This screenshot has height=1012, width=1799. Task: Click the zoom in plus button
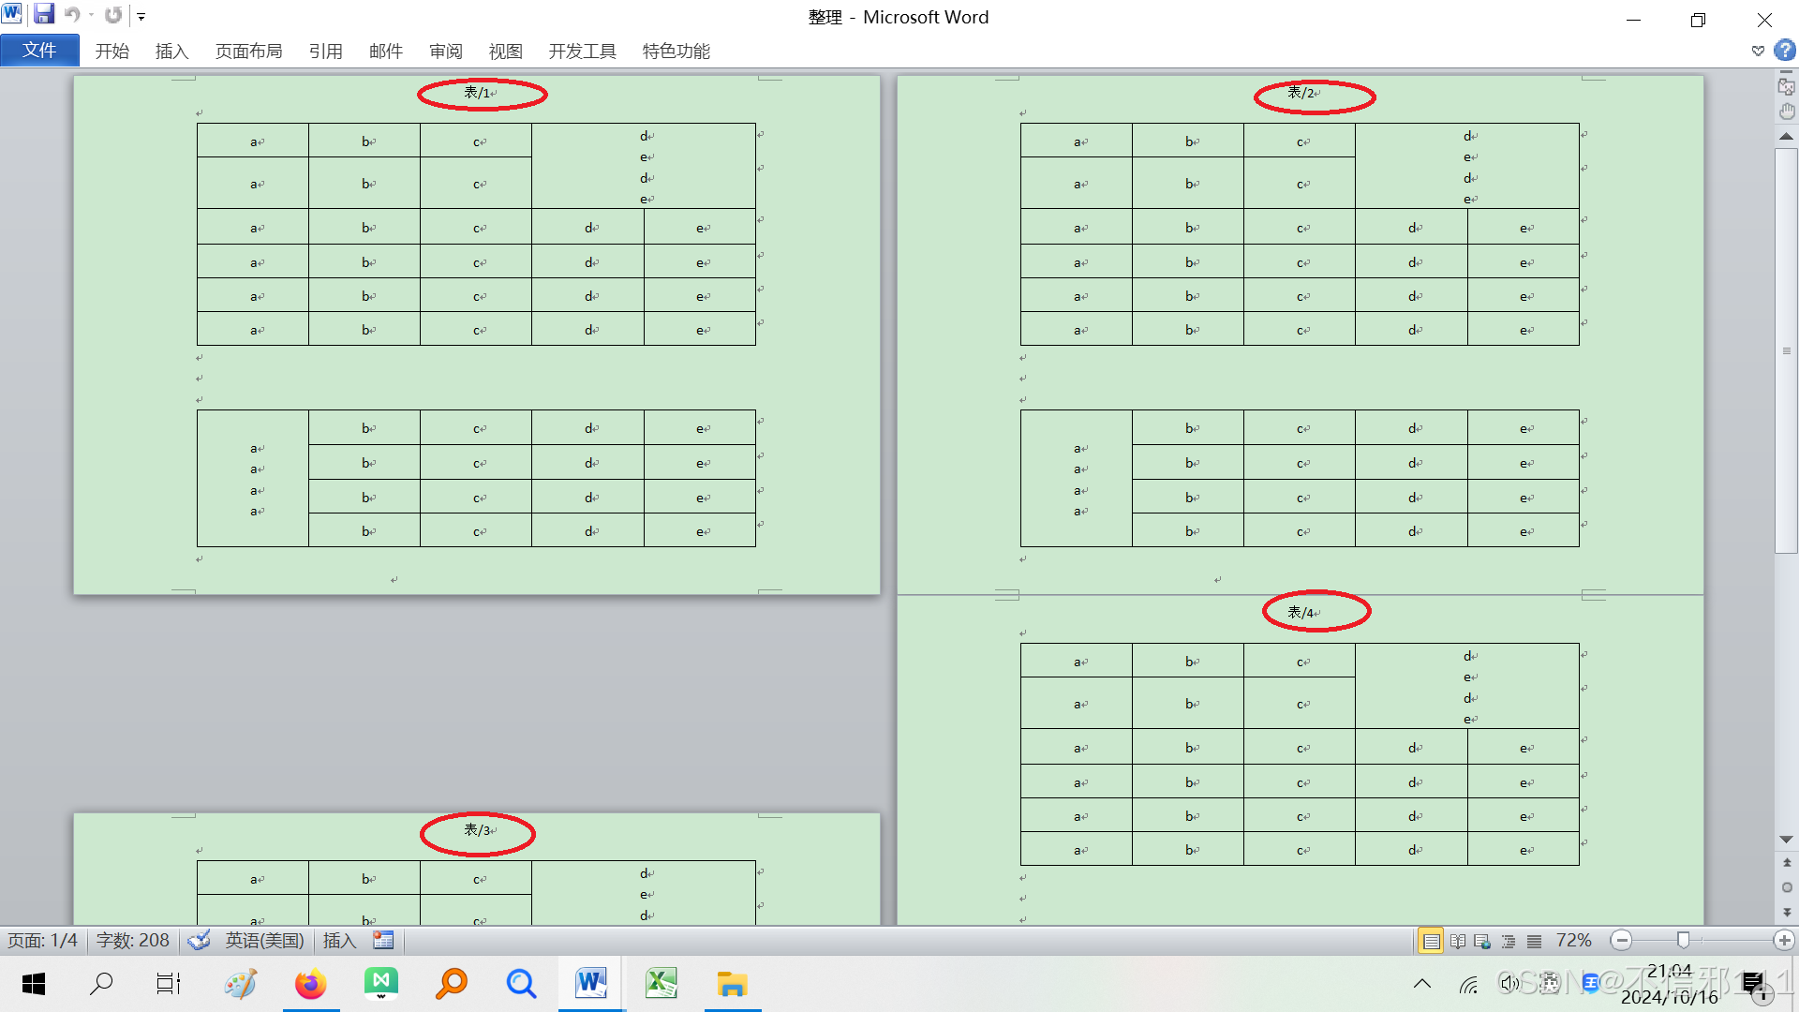[1784, 940]
